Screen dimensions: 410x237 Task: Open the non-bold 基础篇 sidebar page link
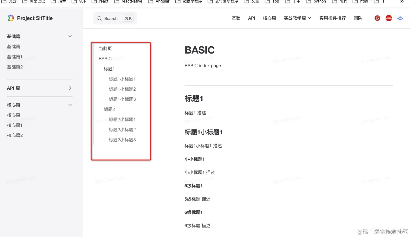(14, 47)
